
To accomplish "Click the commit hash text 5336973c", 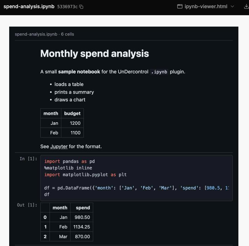I will pos(67,7).
